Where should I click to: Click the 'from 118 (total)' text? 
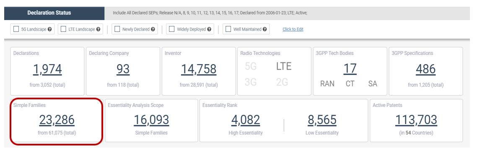(123, 85)
